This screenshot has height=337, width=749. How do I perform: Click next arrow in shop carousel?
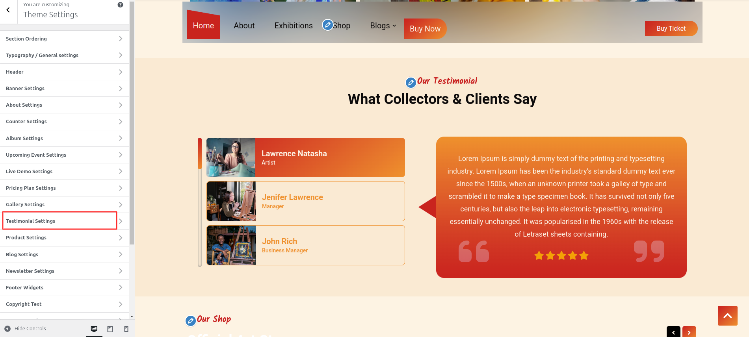click(x=689, y=332)
